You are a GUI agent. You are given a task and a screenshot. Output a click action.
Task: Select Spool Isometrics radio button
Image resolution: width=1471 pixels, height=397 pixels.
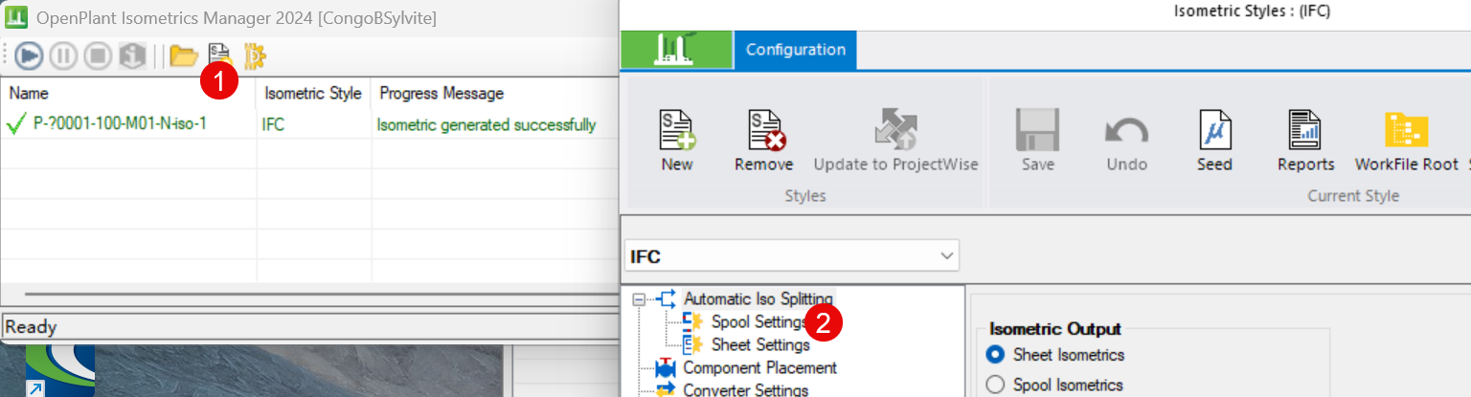(996, 385)
